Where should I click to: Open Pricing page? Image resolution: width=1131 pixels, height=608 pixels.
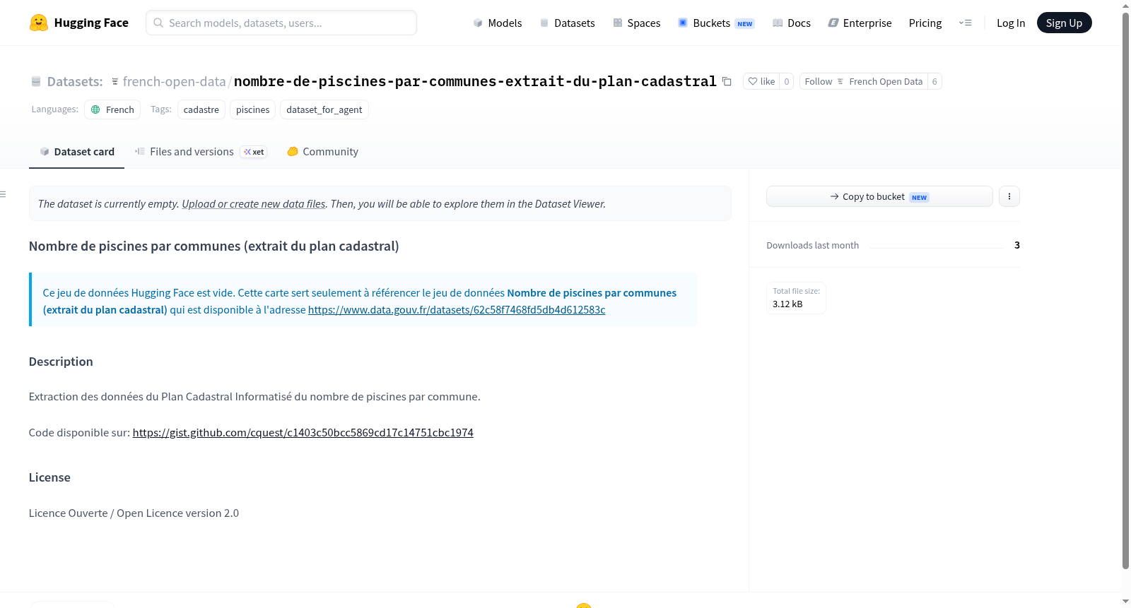(925, 23)
